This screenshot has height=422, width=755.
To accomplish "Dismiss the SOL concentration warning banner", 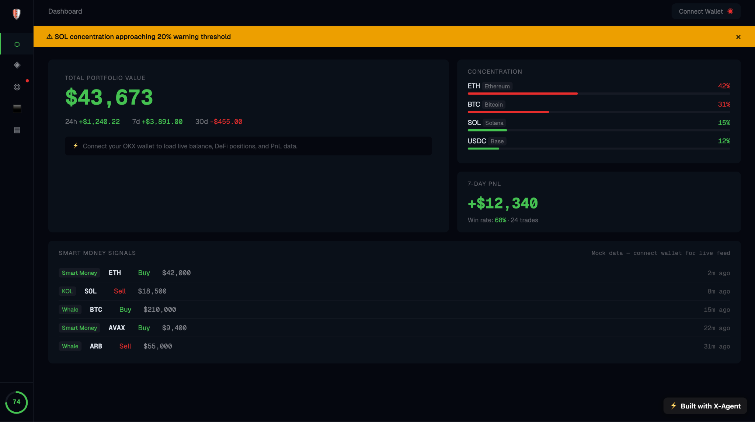I will (x=738, y=37).
